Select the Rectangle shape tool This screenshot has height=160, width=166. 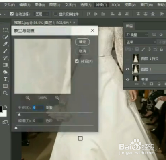pos(5,86)
